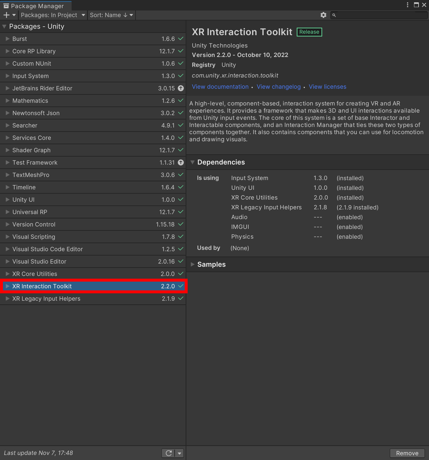Viewport: 429px width, 460px height.
Task: Select the JetBrains Rider Editor package
Action: pyautogui.click(x=93, y=88)
